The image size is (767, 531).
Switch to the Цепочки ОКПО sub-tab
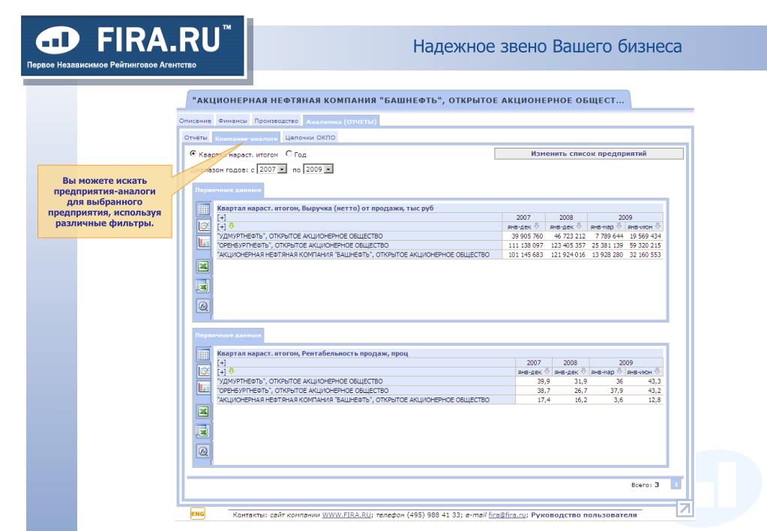coord(310,137)
